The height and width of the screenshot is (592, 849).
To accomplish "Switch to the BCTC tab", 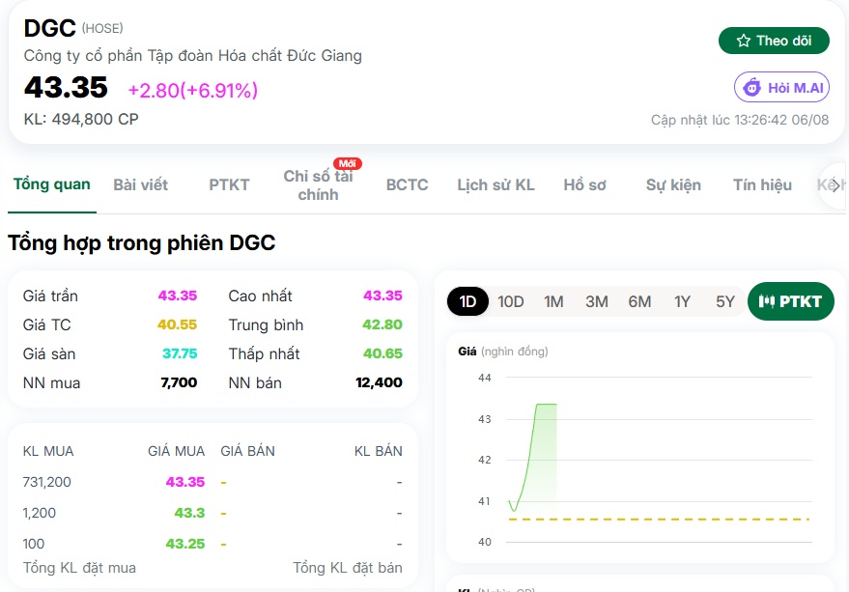I will tap(408, 185).
